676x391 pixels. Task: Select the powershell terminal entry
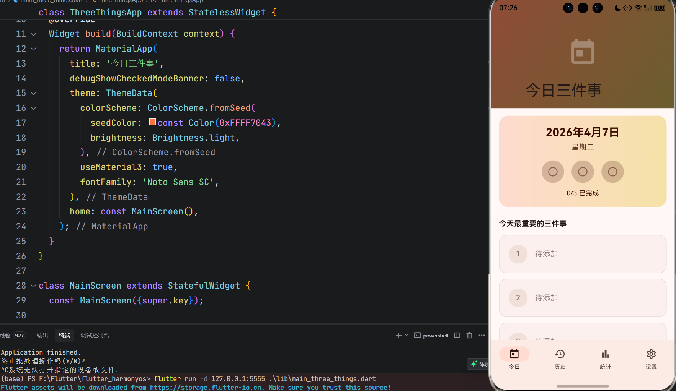[x=431, y=335]
